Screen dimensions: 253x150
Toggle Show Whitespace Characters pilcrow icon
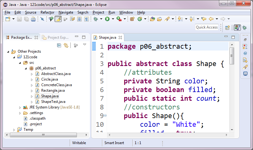87,19
